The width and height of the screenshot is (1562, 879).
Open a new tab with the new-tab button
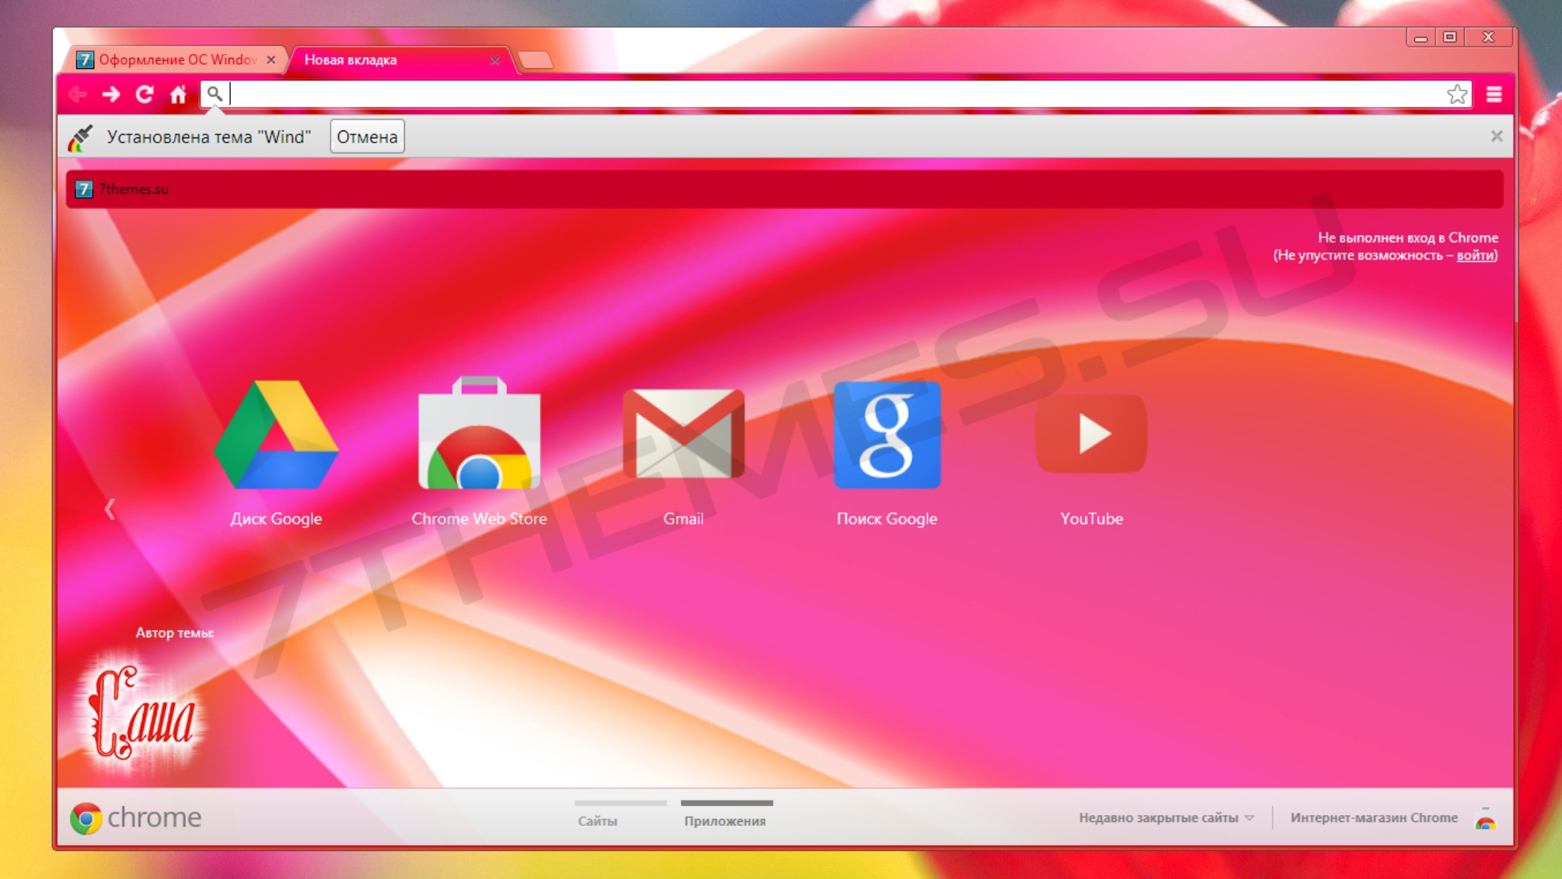[x=536, y=60]
